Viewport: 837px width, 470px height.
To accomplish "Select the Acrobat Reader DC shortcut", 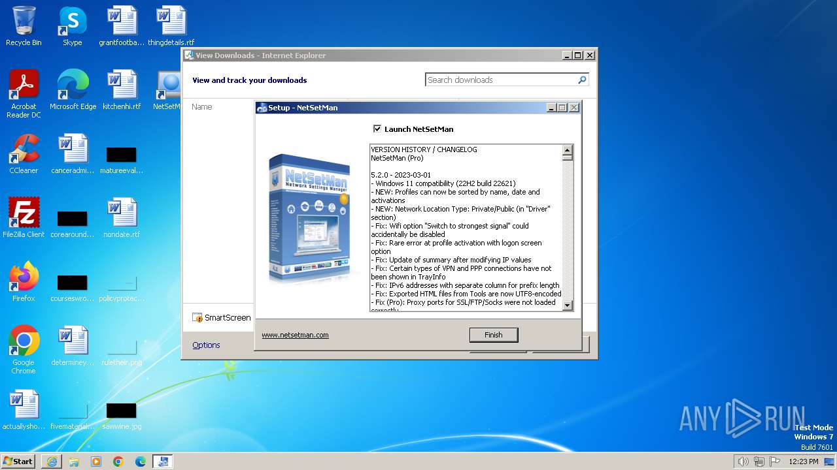I will pyautogui.click(x=24, y=94).
